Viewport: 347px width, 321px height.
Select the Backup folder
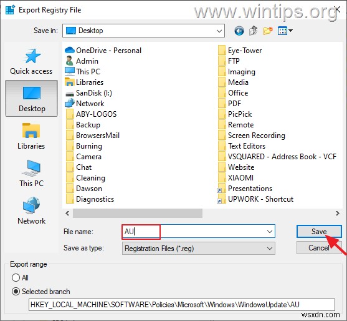tap(83, 125)
